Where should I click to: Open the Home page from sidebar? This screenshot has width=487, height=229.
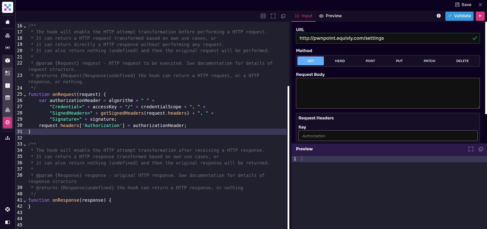[x=8, y=22]
